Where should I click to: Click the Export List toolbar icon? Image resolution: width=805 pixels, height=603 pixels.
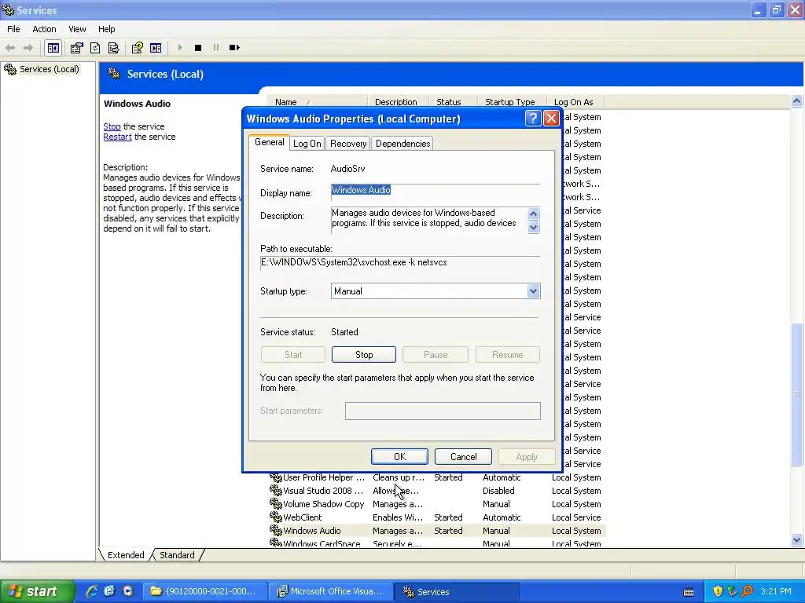pos(113,48)
